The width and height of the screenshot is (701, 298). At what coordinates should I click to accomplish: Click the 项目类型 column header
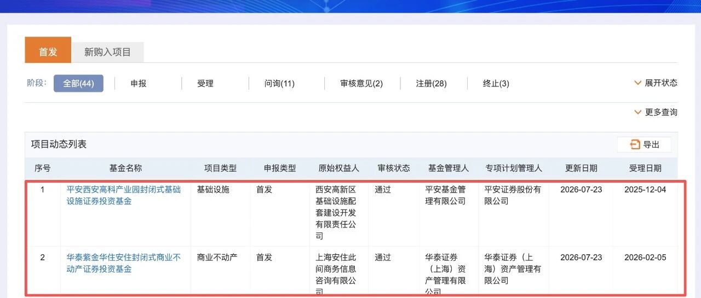pos(220,168)
